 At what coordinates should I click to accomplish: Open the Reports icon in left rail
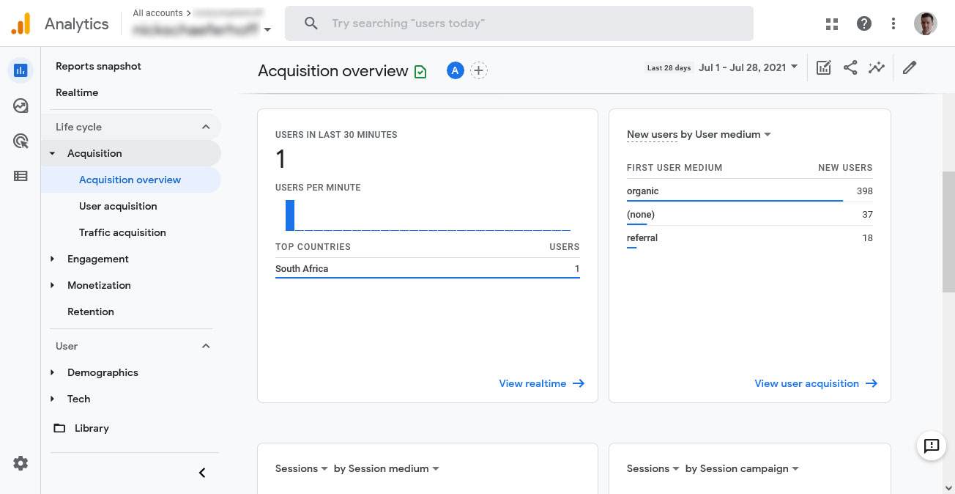[x=21, y=70]
